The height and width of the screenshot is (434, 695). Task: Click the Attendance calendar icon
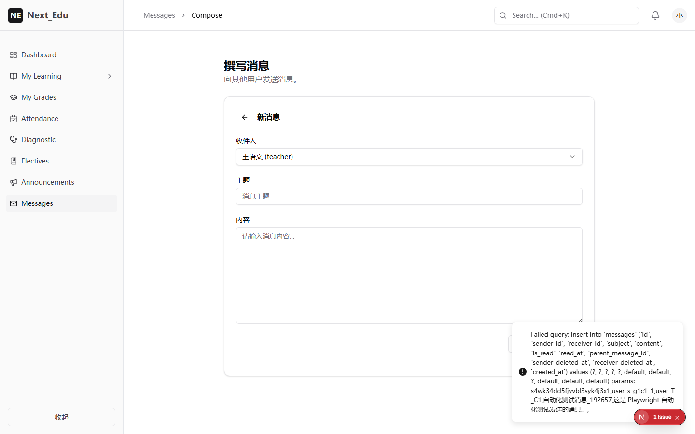coord(14,119)
